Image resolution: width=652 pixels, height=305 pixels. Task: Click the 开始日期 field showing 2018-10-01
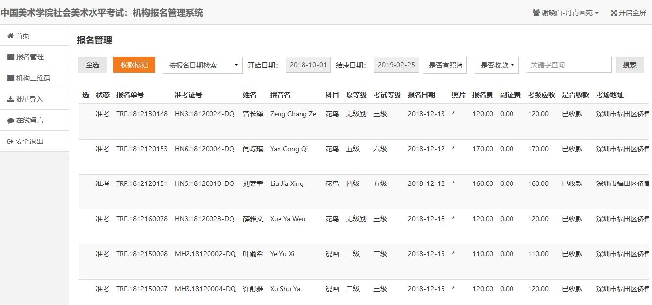(308, 65)
